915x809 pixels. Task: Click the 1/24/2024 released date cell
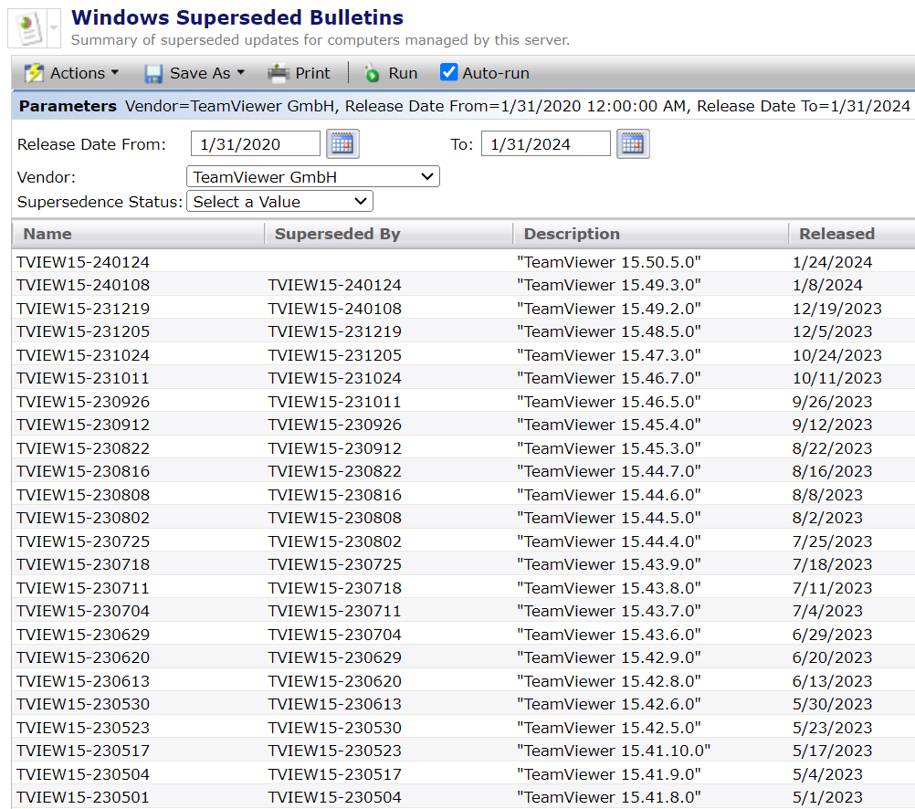coord(832,262)
